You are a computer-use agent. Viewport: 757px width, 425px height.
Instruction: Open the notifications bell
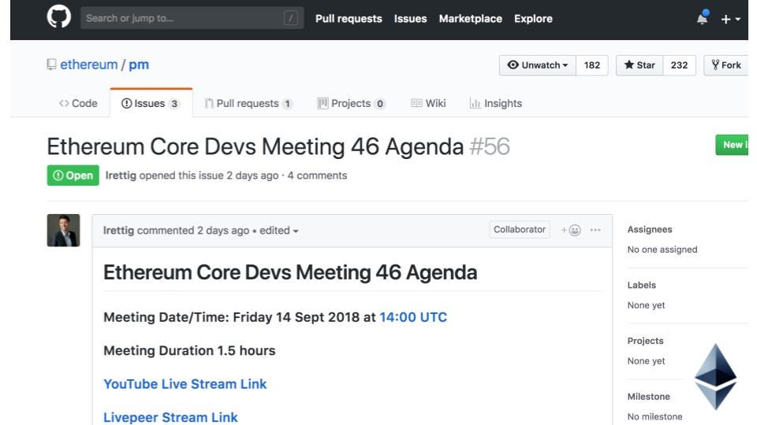pyautogui.click(x=703, y=19)
